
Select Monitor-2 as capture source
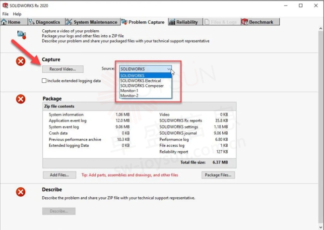(145, 96)
